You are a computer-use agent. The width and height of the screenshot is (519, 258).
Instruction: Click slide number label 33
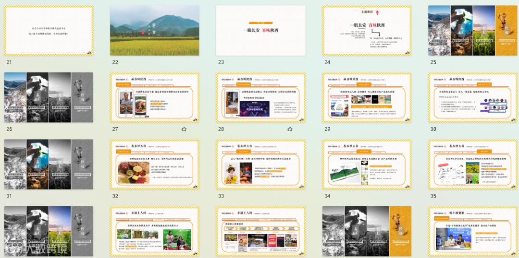click(x=221, y=196)
